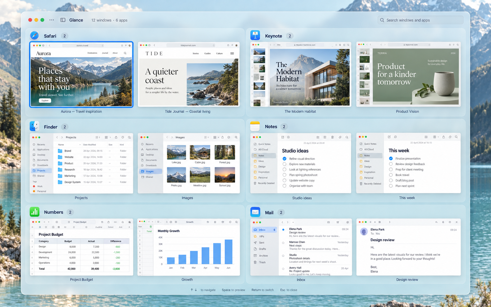
Task: Click trash icon in Studio ideas note
Action: [x=332, y=137]
